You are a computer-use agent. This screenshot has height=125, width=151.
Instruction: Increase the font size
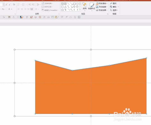6,4
